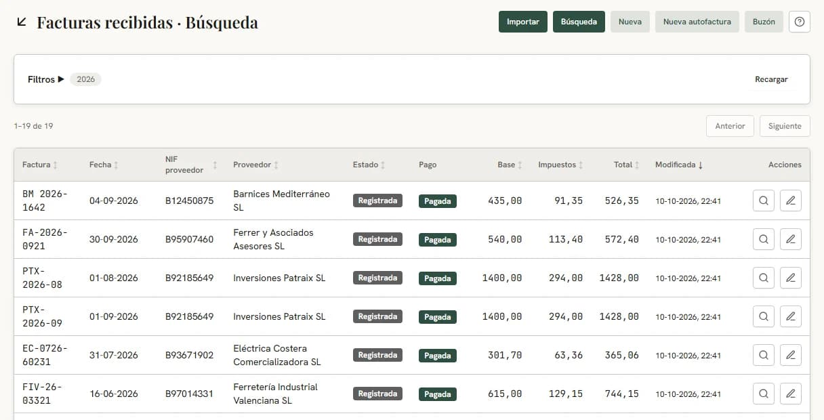Expand the Filtros panel

coord(46,79)
